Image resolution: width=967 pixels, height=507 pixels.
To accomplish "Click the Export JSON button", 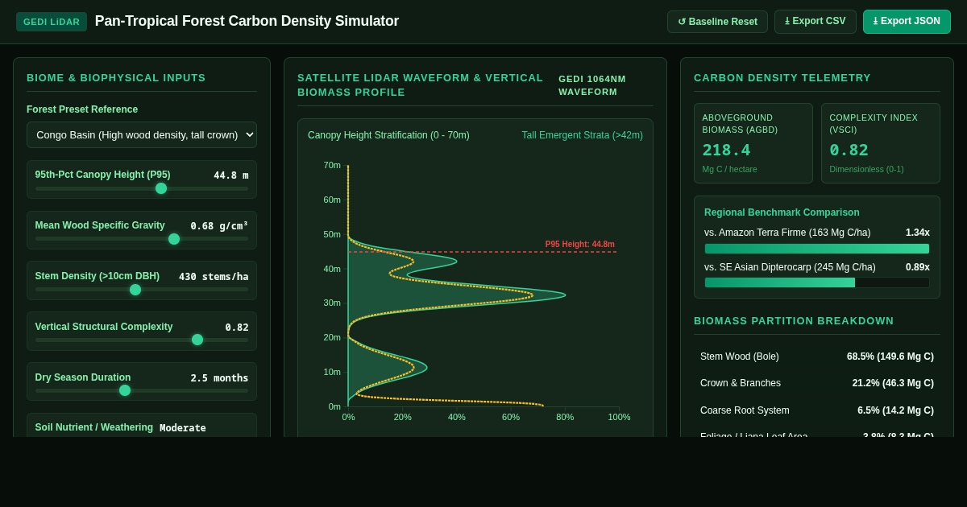I will pyautogui.click(x=907, y=22).
